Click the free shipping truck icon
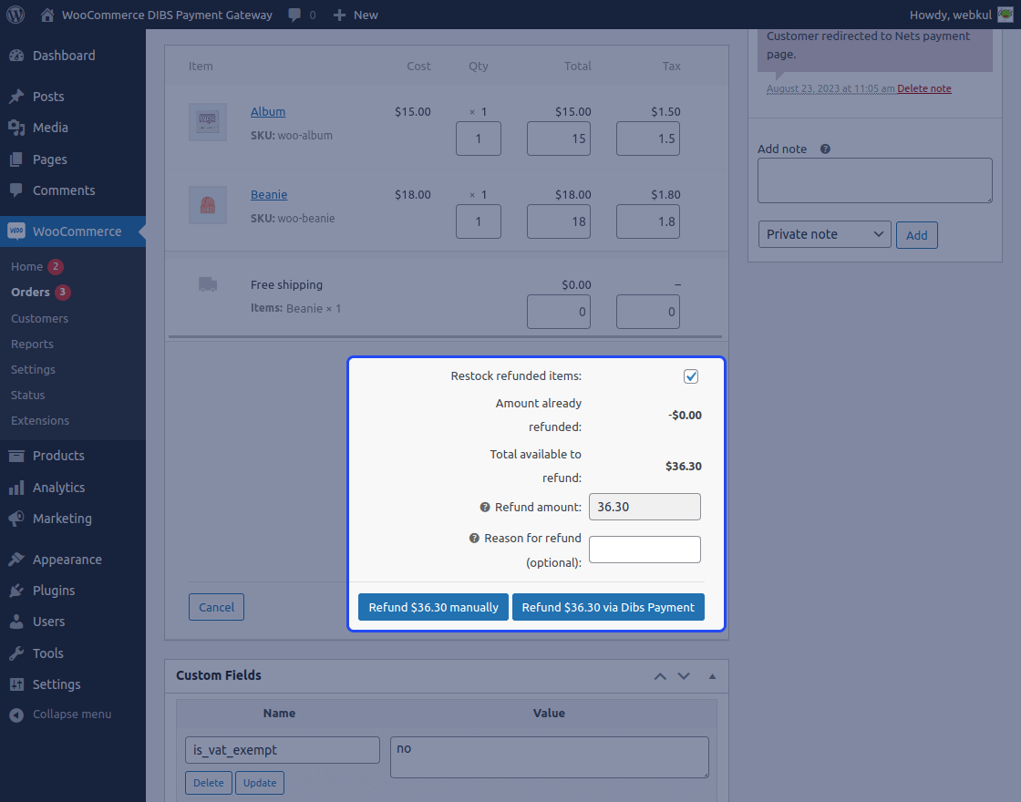Image resolution: width=1021 pixels, height=802 pixels. [208, 284]
